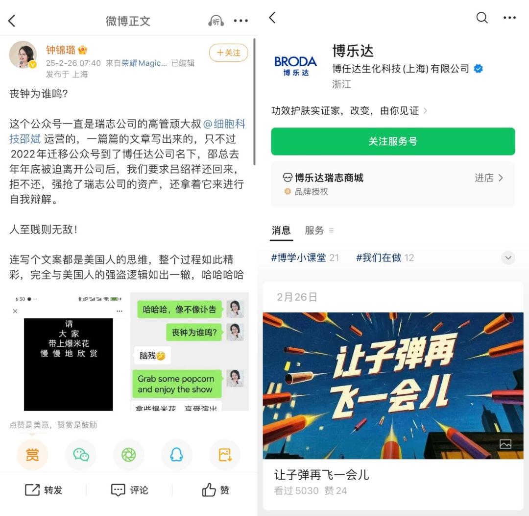Share post via QQ penguin icon
Image resolution: width=529 pixels, height=516 pixels.
tap(177, 455)
